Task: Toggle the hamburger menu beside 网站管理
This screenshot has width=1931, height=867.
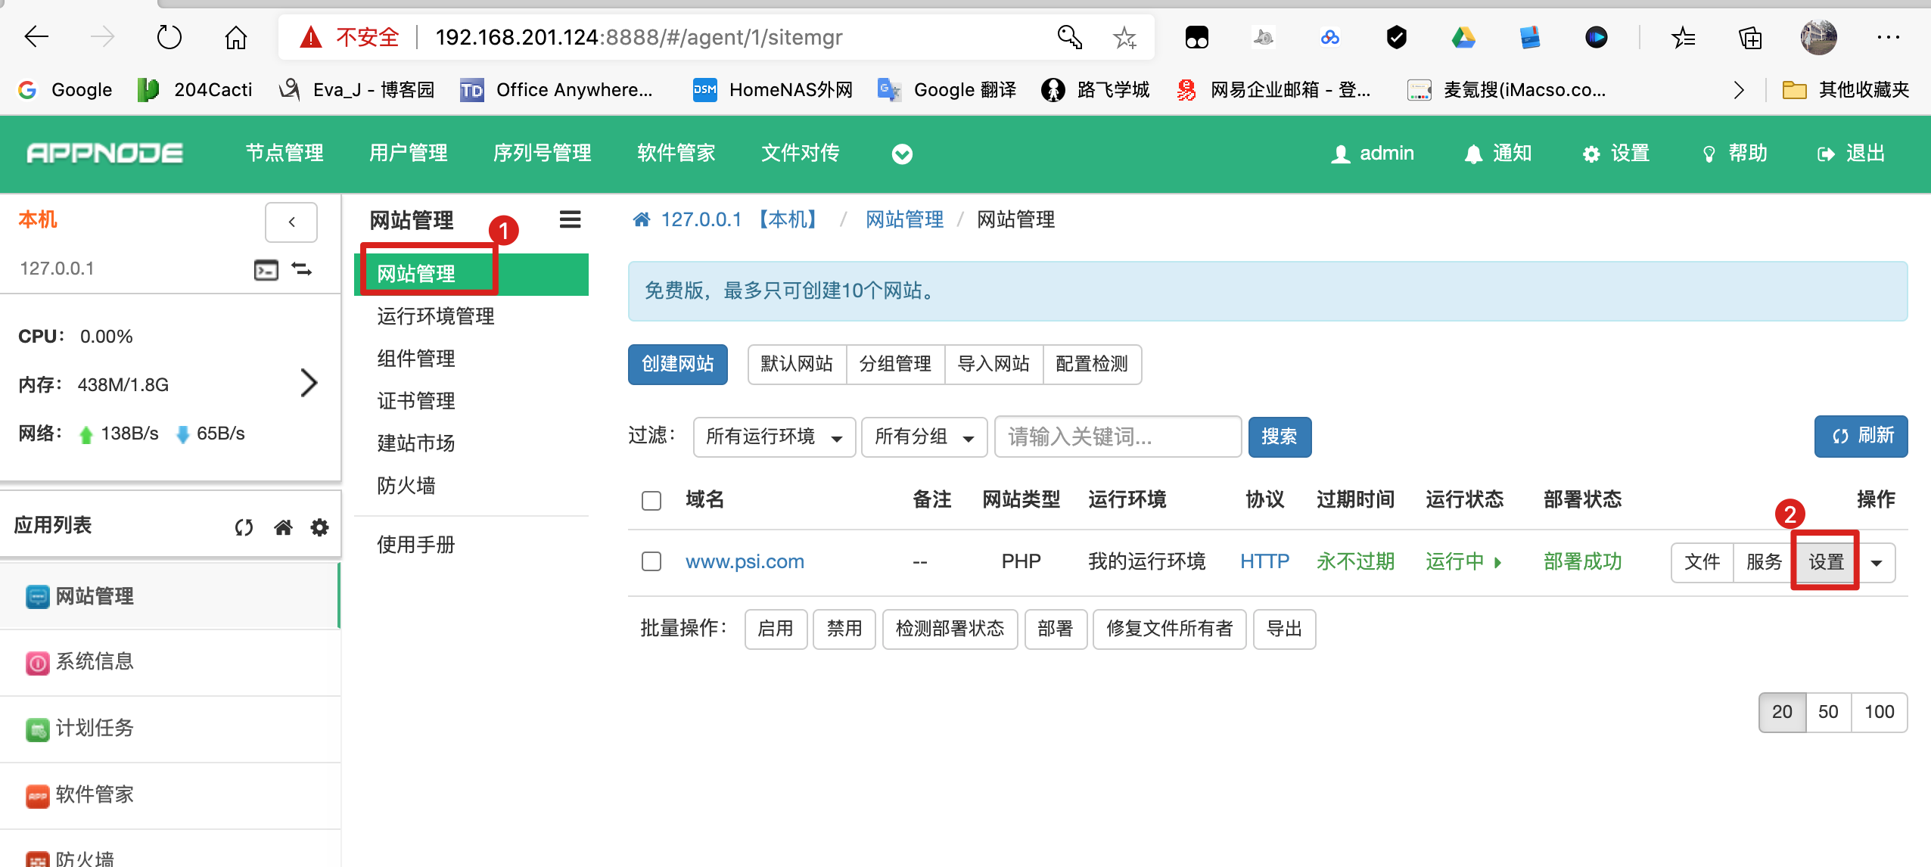Action: click(570, 219)
